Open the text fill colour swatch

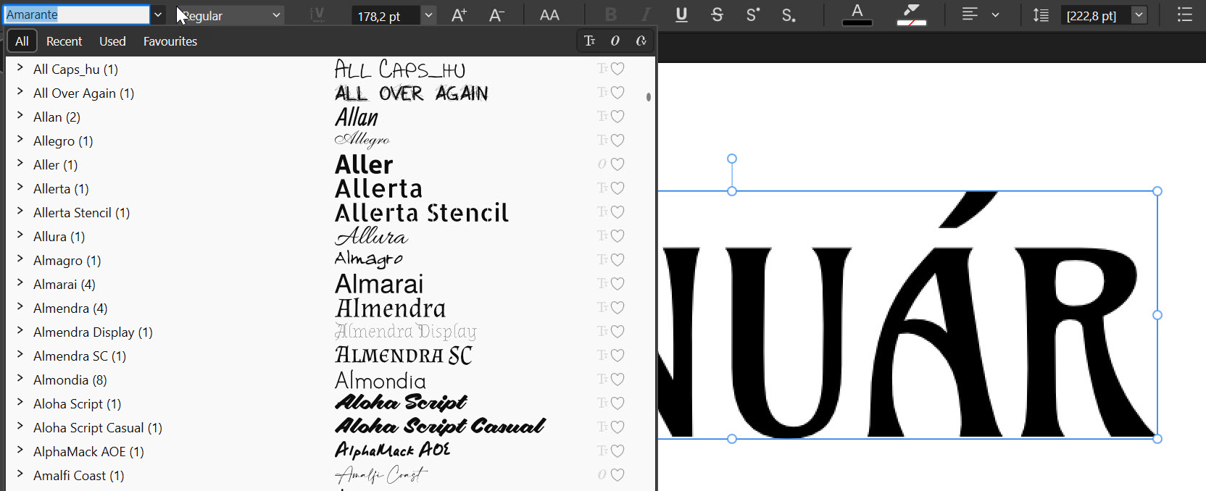pyautogui.click(x=857, y=15)
